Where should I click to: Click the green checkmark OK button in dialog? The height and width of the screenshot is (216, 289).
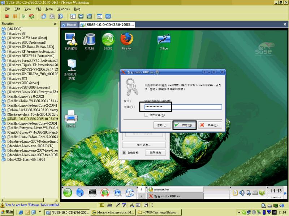pos(184,125)
